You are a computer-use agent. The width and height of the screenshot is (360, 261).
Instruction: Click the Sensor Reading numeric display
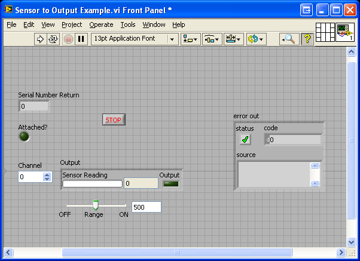pos(141,183)
